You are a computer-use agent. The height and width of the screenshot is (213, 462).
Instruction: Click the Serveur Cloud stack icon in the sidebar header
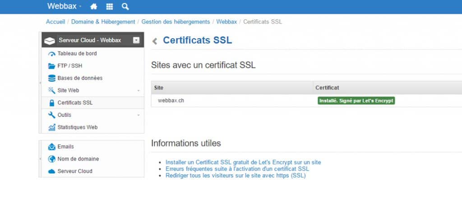click(x=50, y=40)
